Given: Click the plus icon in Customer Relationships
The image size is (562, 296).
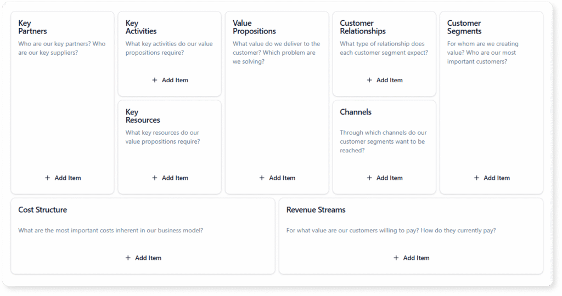Looking at the screenshot, I should pos(369,81).
